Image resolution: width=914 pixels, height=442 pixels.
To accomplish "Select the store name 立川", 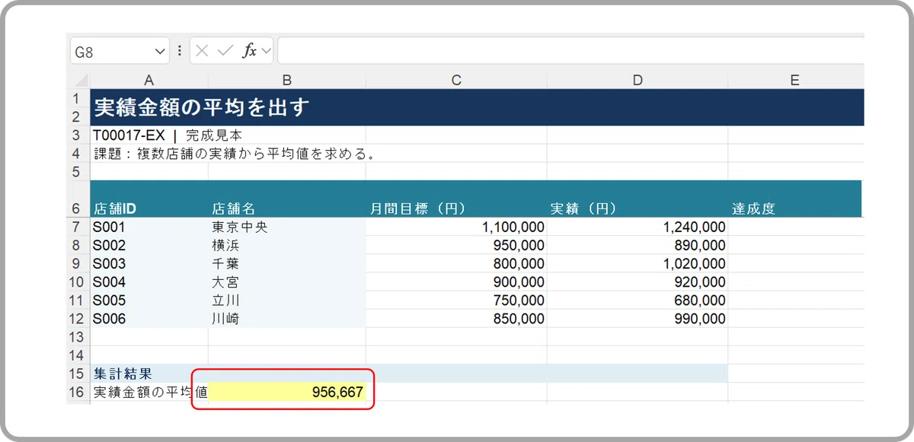I will click(x=286, y=300).
